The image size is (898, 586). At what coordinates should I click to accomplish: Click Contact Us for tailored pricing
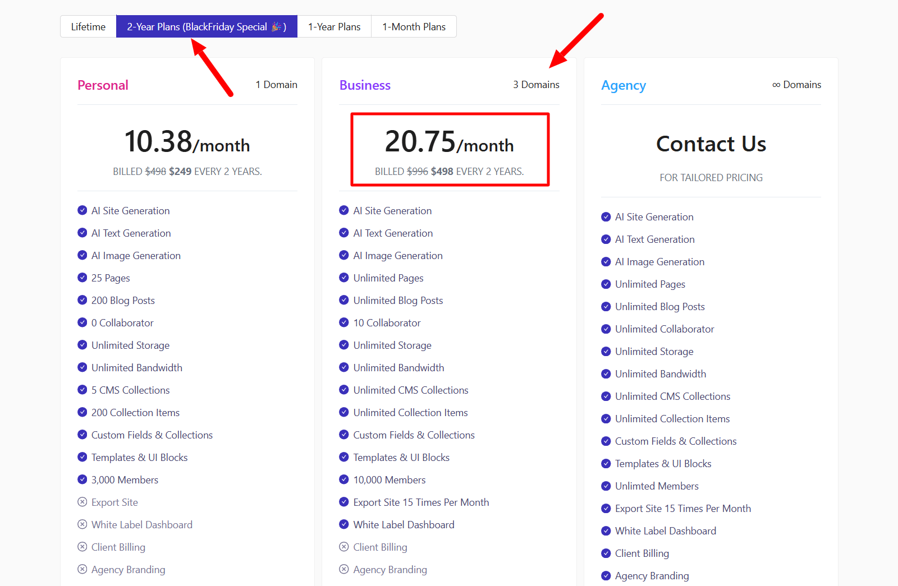(x=711, y=144)
